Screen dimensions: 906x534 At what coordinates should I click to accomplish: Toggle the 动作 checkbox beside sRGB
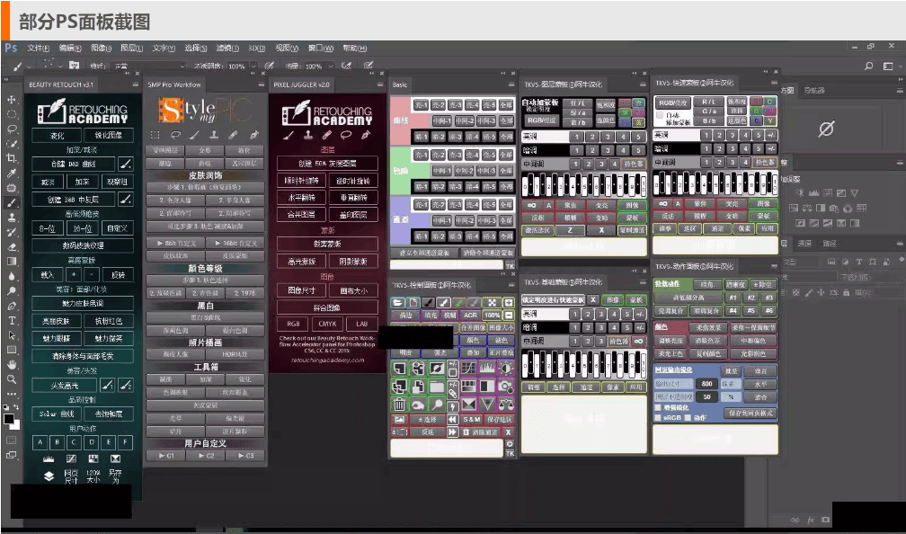click(688, 418)
